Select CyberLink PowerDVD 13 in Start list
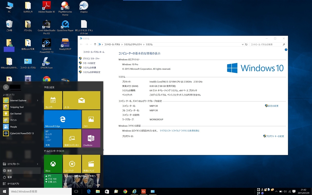The height and width of the screenshot is (195, 312). [21, 133]
